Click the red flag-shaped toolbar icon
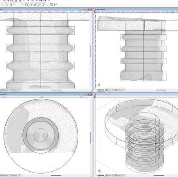Viewport: 178px width, 178px height. 56,4
